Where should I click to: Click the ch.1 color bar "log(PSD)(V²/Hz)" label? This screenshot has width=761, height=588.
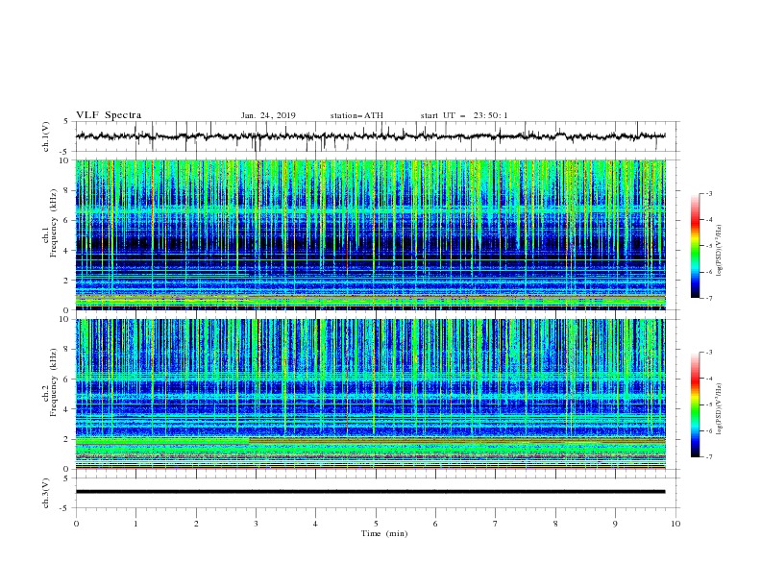point(719,251)
